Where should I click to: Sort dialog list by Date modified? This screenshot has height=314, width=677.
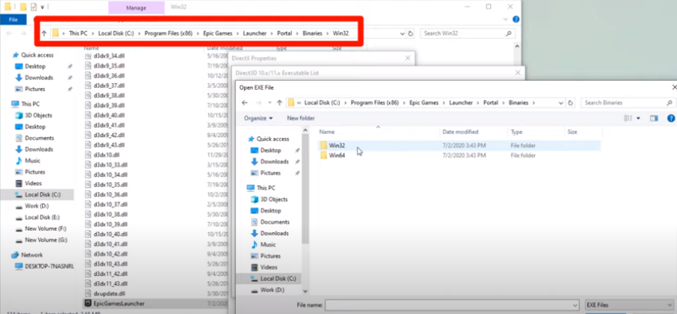coord(460,132)
